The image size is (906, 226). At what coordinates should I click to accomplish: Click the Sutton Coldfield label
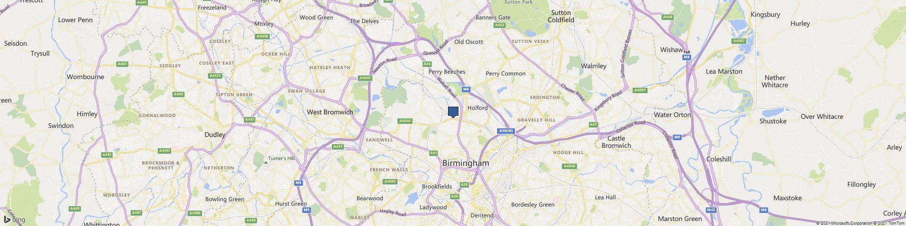click(561, 16)
